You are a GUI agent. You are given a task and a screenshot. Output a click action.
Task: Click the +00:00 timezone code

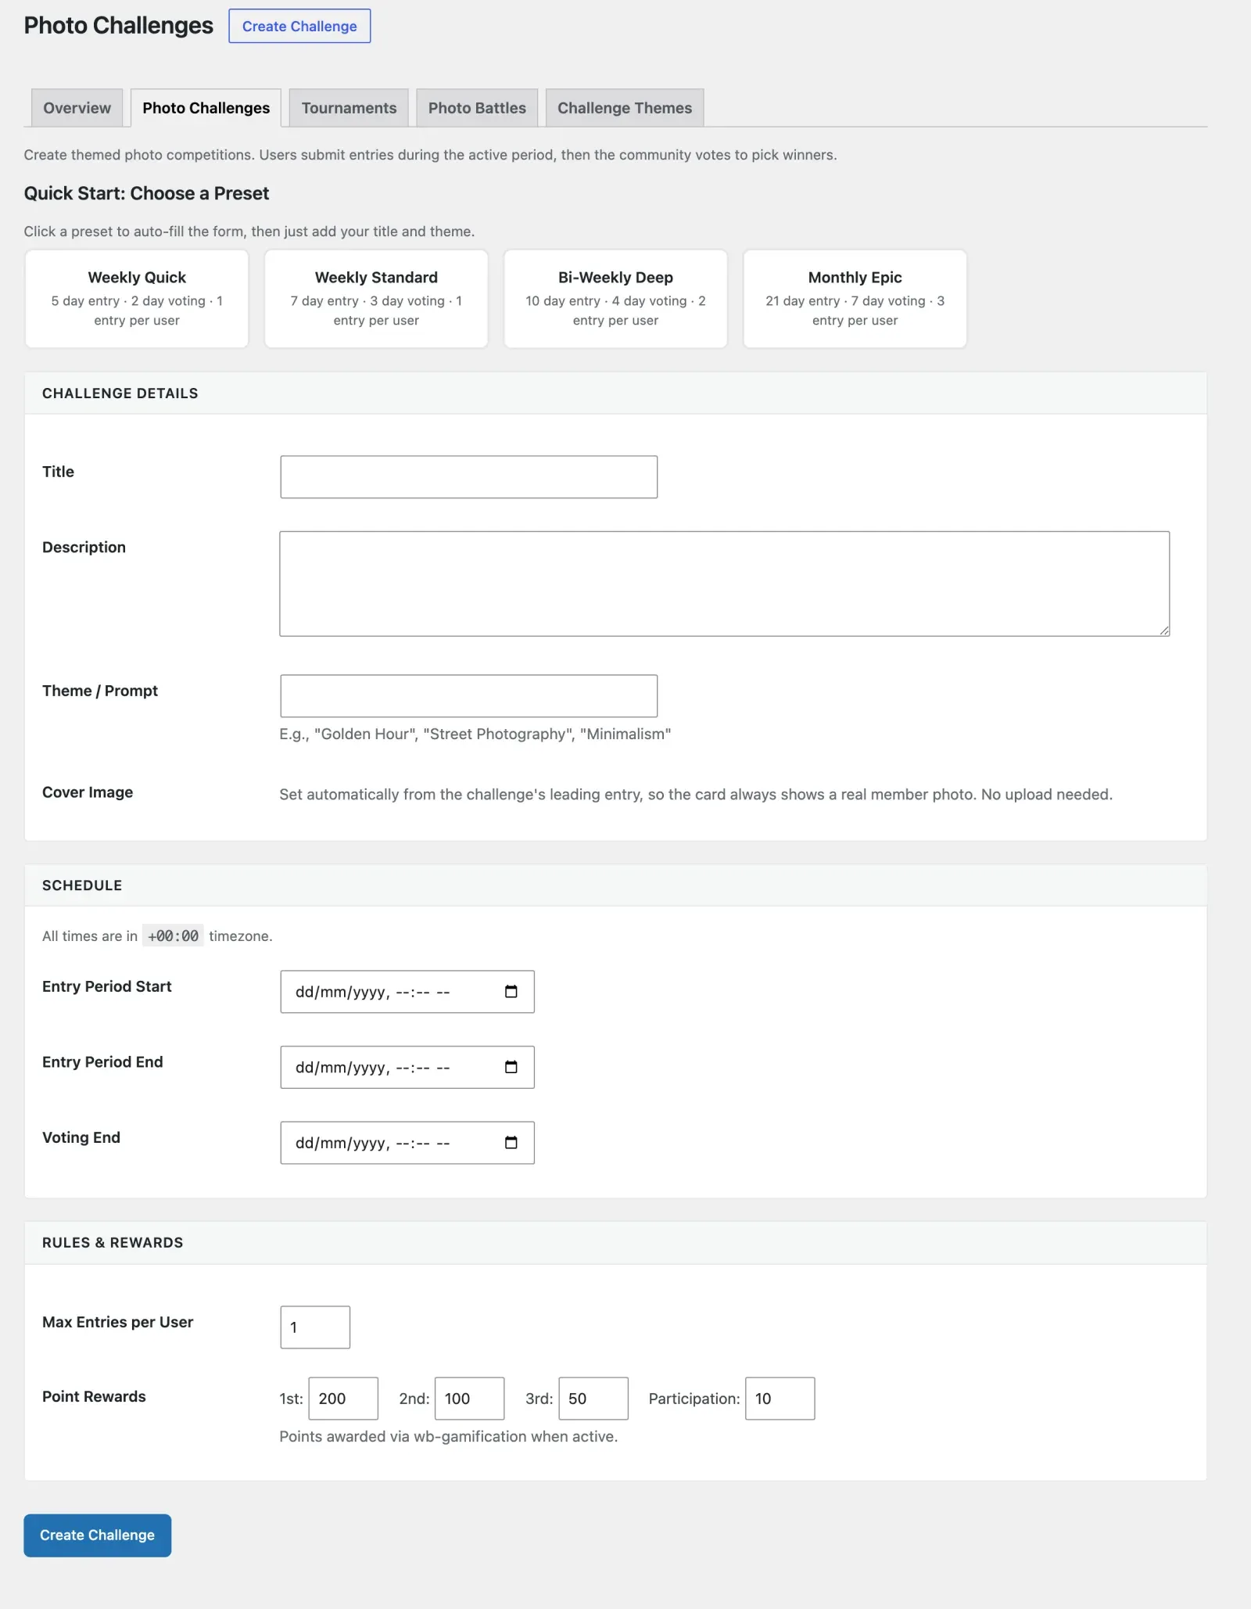point(173,936)
